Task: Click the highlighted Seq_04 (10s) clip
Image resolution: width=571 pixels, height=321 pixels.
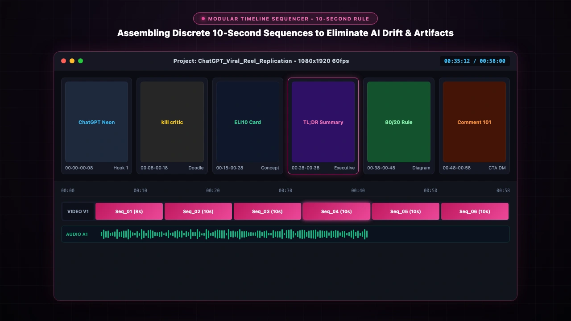Action: click(336, 211)
